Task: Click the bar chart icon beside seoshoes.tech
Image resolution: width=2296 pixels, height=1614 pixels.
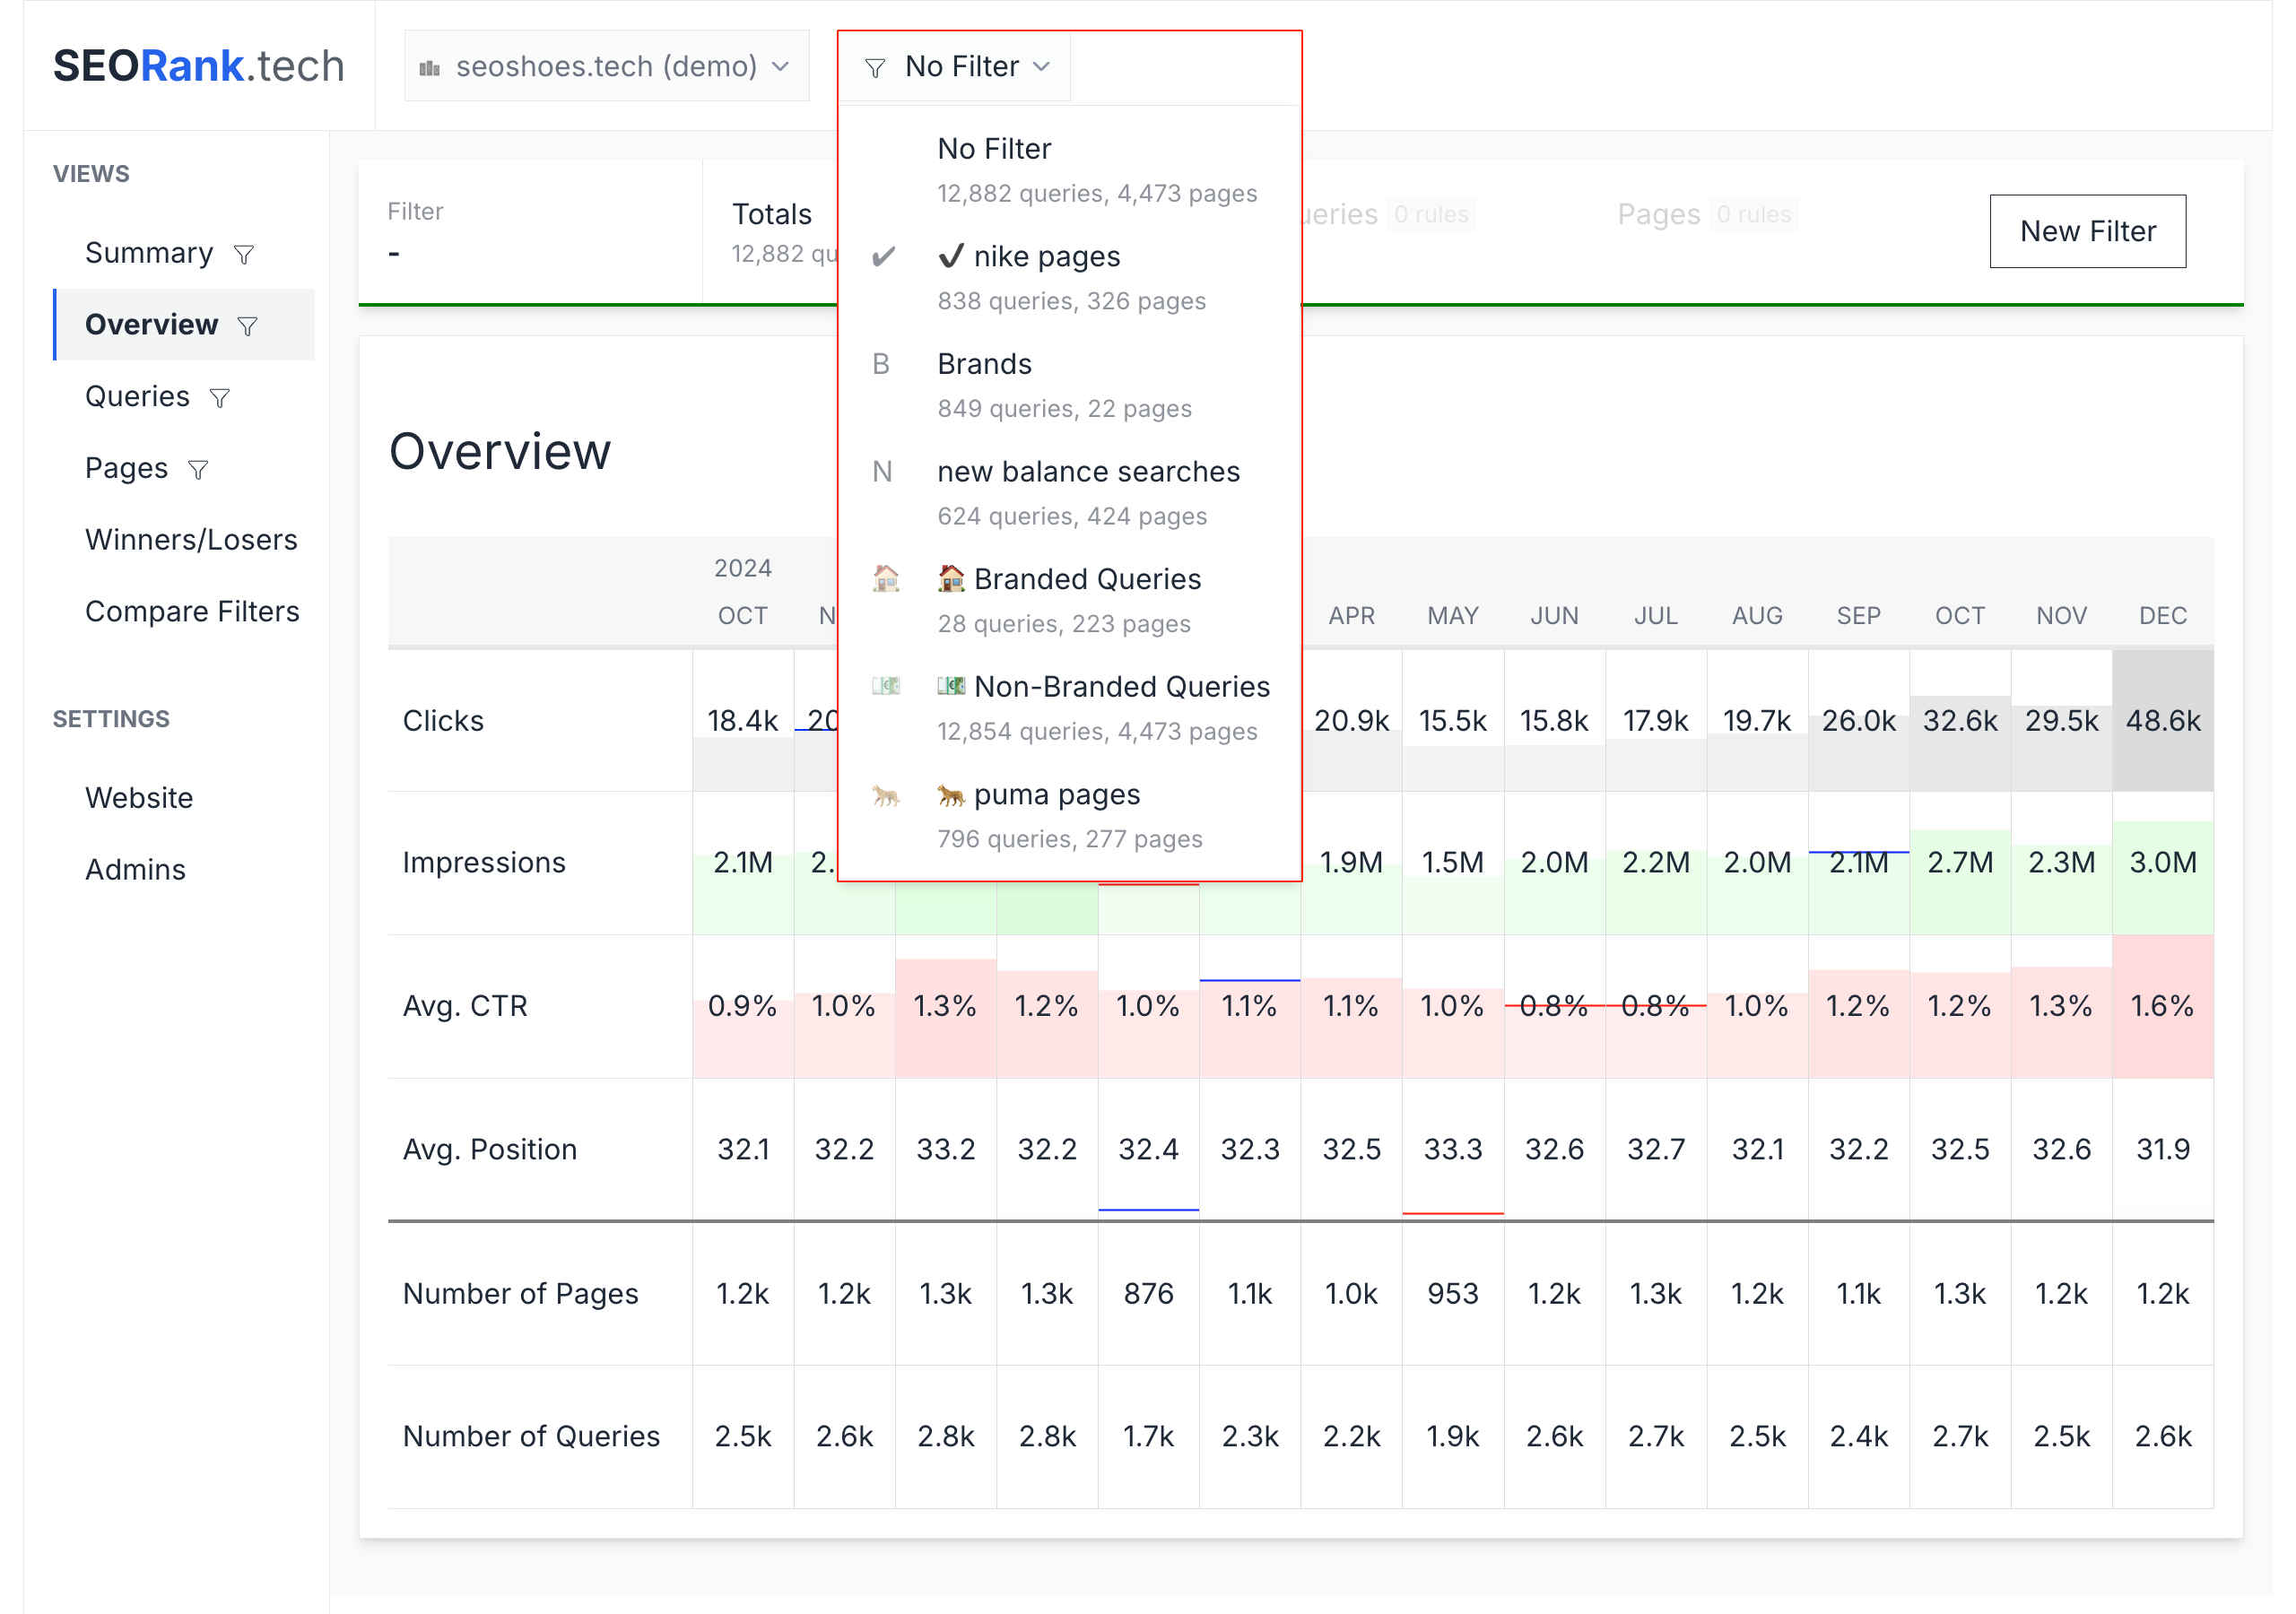Action: click(430, 67)
